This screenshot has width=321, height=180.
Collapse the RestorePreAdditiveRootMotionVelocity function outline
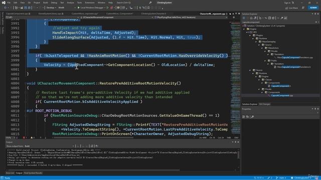point(26,83)
